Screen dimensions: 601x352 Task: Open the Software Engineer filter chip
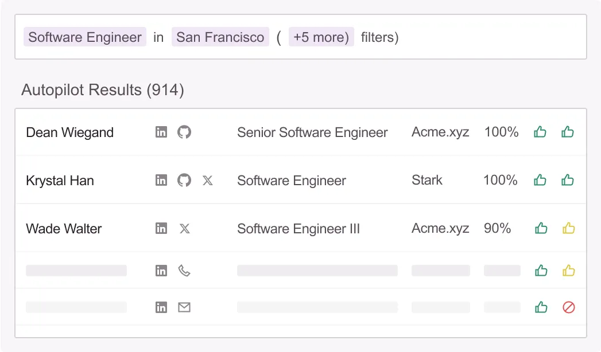pyautogui.click(x=84, y=37)
